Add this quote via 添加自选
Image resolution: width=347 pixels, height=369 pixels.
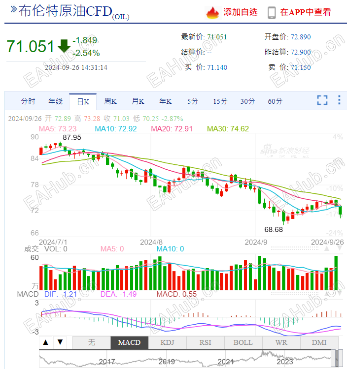241,12
